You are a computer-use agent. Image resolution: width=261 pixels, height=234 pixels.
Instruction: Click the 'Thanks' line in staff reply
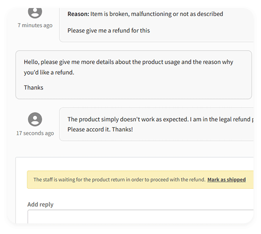[34, 87]
